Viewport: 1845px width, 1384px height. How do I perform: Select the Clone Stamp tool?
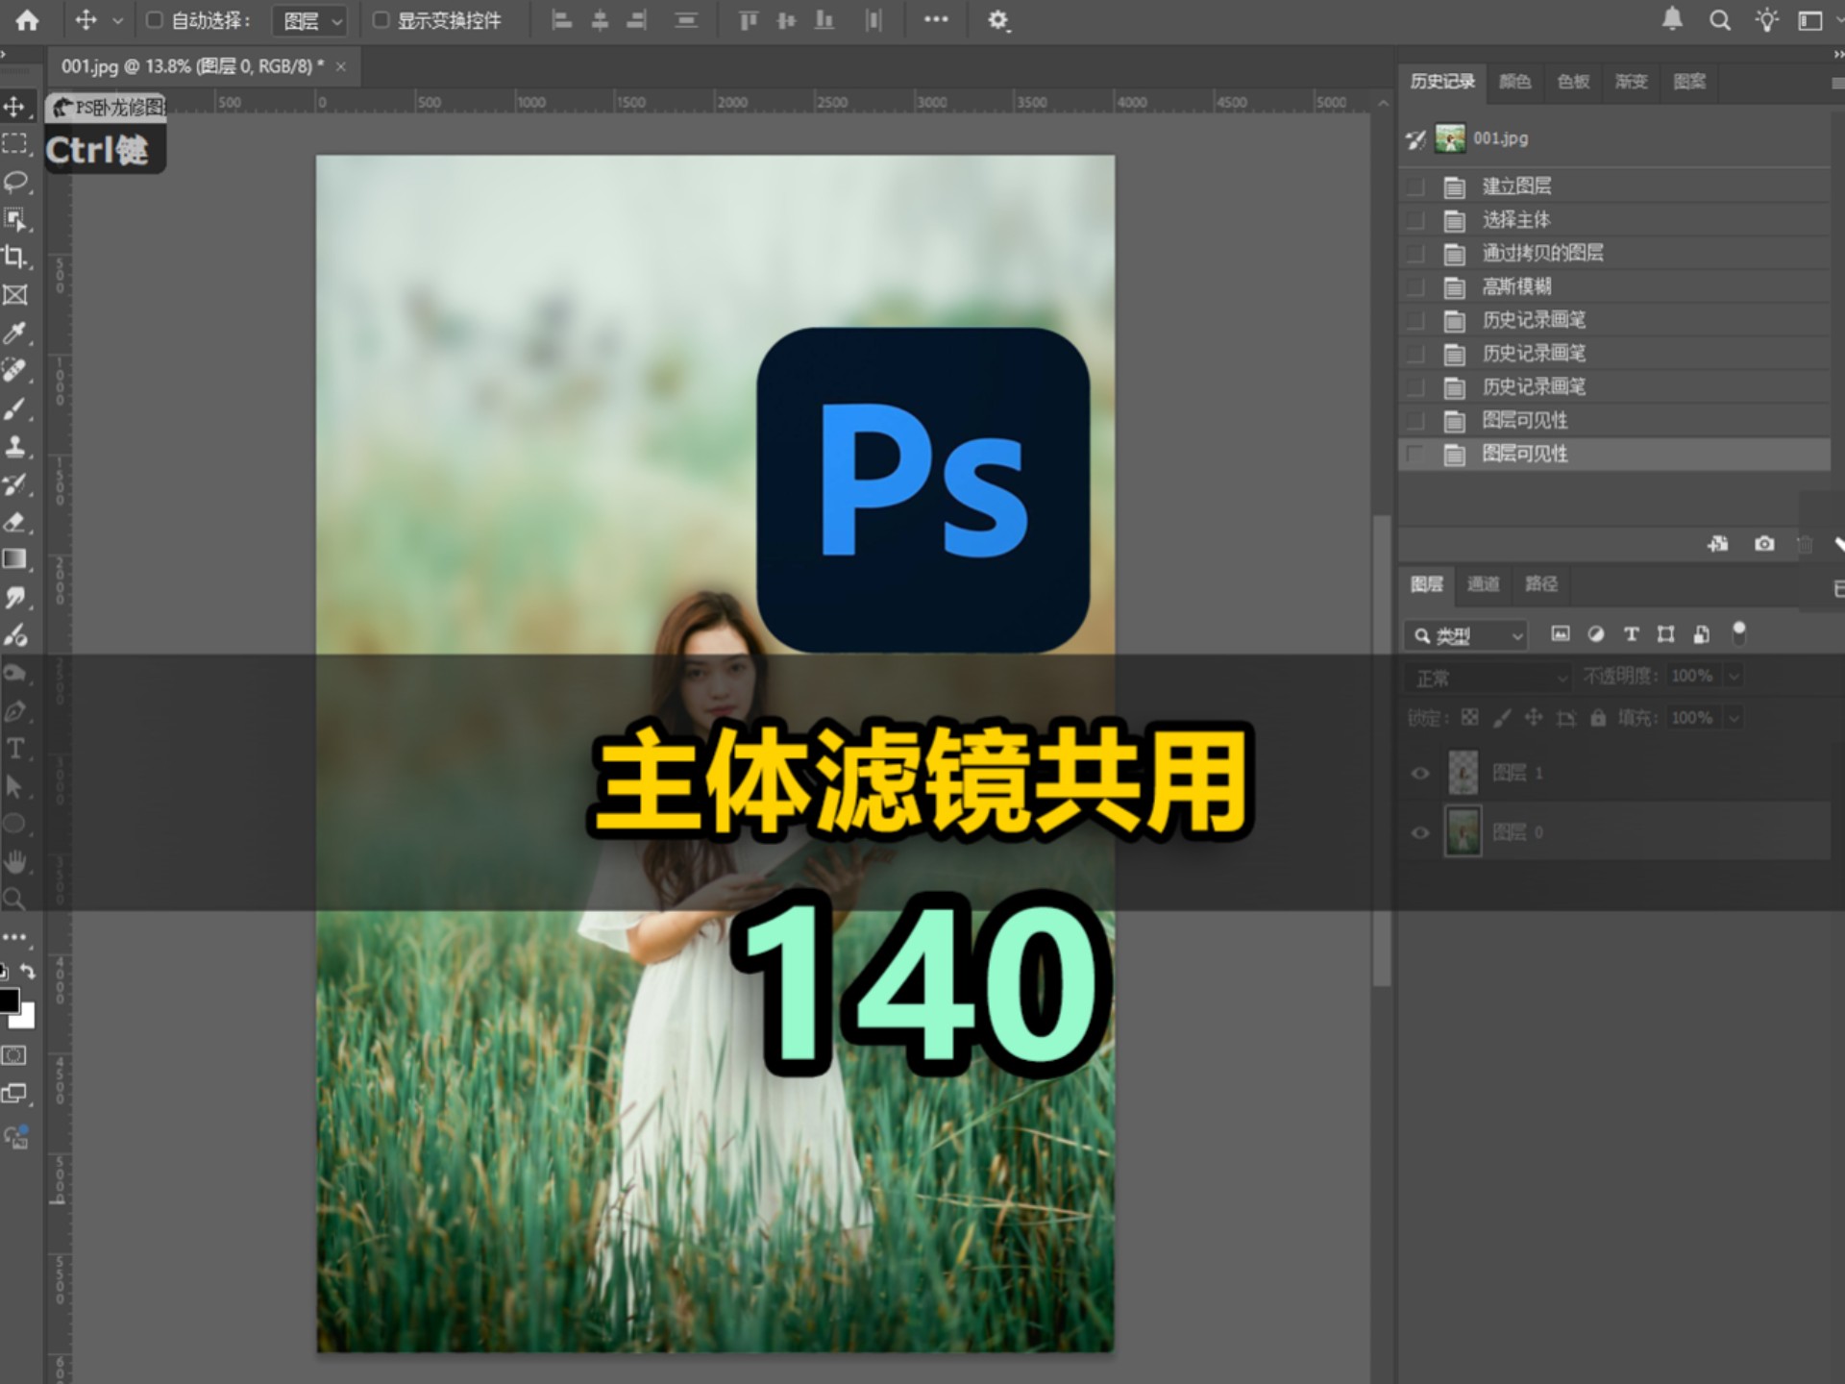coord(16,447)
